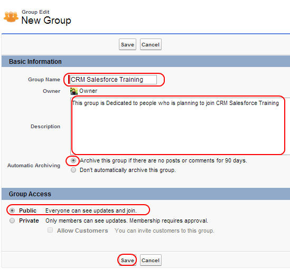Image resolution: width=290 pixels, height=278 pixels.
Task: Click the Owner name link
Action: coord(88,91)
